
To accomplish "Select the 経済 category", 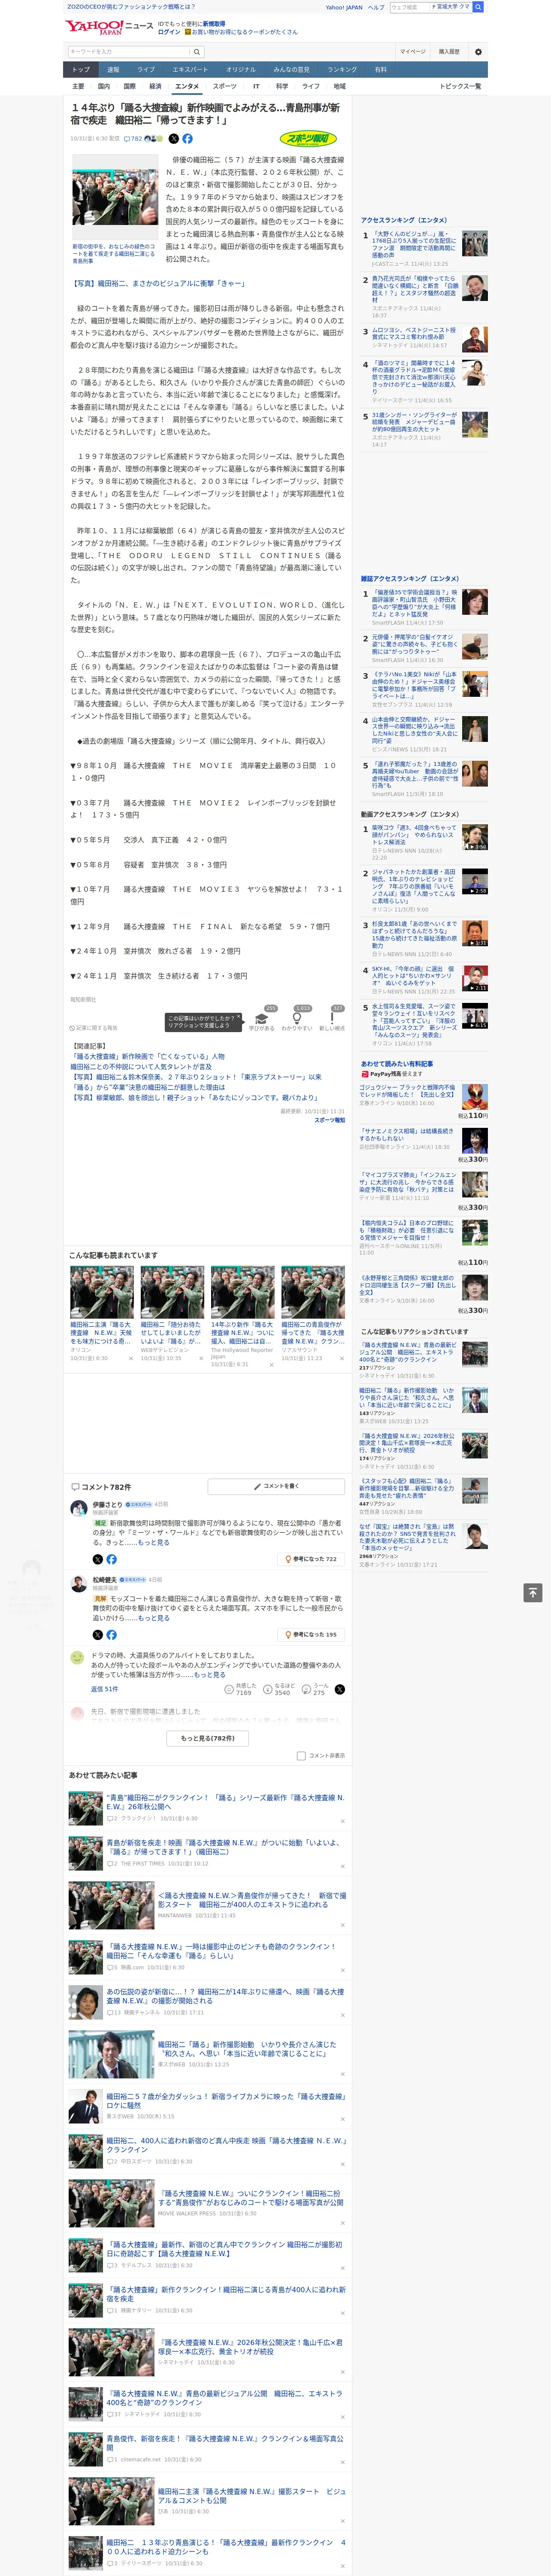I will (155, 86).
